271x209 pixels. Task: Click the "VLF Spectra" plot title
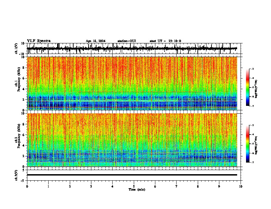[x=39, y=41]
